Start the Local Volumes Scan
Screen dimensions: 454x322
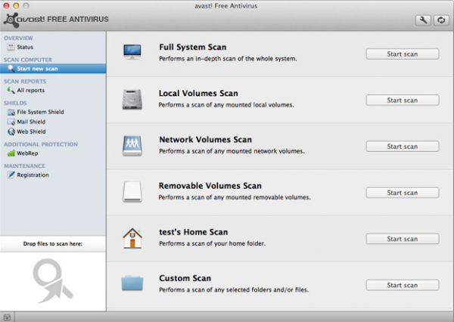click(x=403, y=101)
